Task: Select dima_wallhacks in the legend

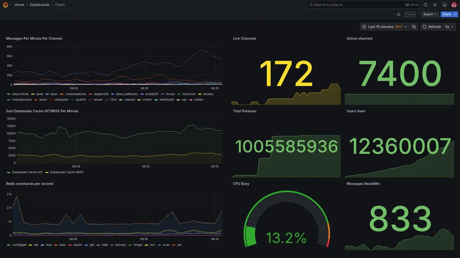Action: pos(127,94)
